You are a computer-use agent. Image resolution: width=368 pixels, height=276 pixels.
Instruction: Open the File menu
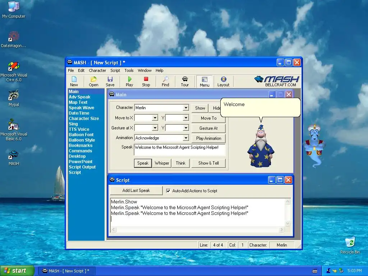[71, 70]
